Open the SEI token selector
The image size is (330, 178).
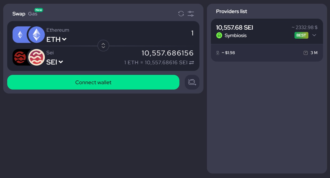(54, 62)
